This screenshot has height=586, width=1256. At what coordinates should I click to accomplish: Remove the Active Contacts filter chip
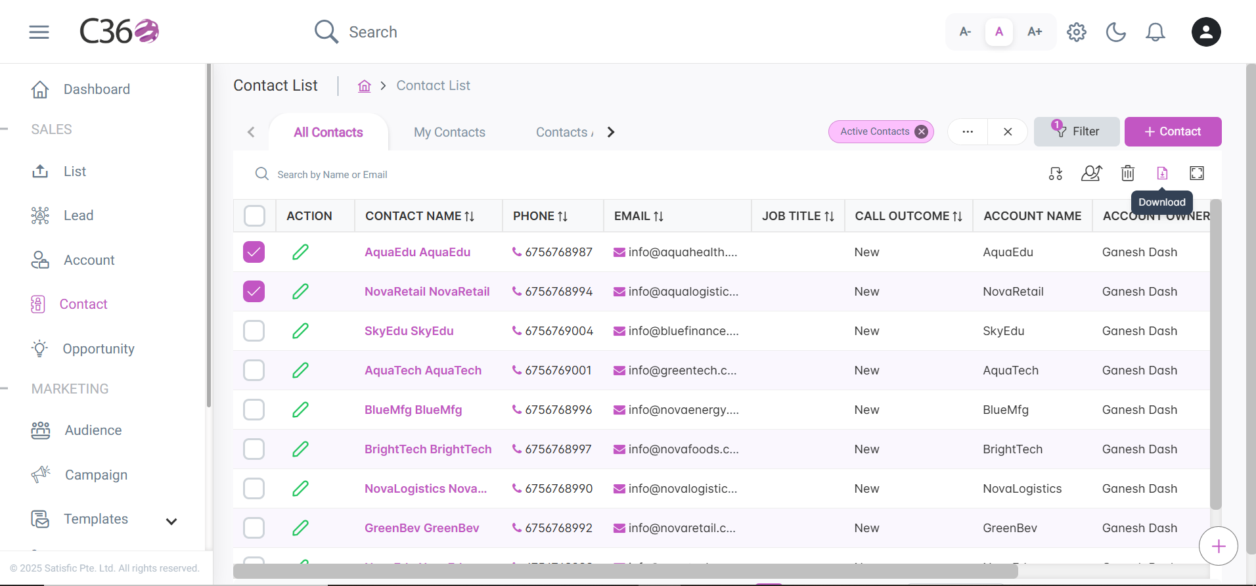click(x=922, y=131)
